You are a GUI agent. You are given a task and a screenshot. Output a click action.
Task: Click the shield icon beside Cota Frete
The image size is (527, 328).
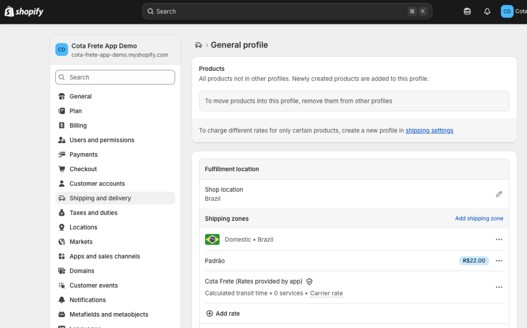coord(309,281)
